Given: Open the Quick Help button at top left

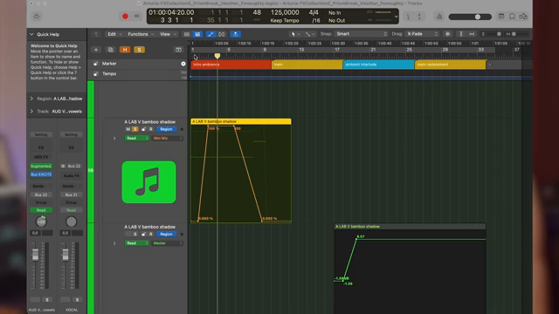Looking at the screenshot, I should (37, 17).
